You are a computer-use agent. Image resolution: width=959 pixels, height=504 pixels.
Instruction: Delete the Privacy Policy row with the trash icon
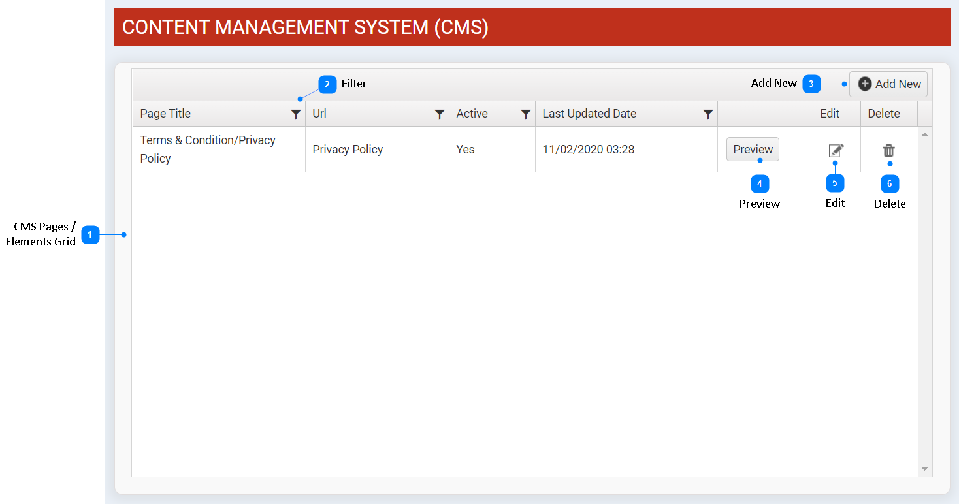[888, 150]
